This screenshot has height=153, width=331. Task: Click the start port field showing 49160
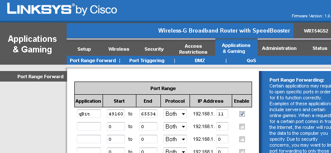[x=116, y=114]
